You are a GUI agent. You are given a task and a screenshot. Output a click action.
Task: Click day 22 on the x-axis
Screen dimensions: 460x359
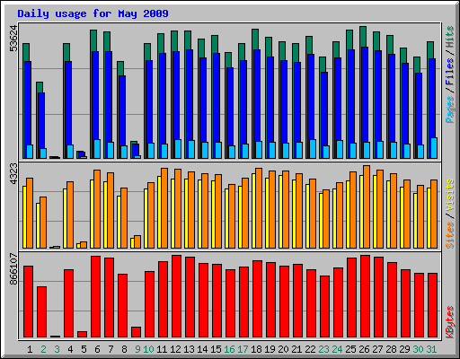click(x=310, y=349)
